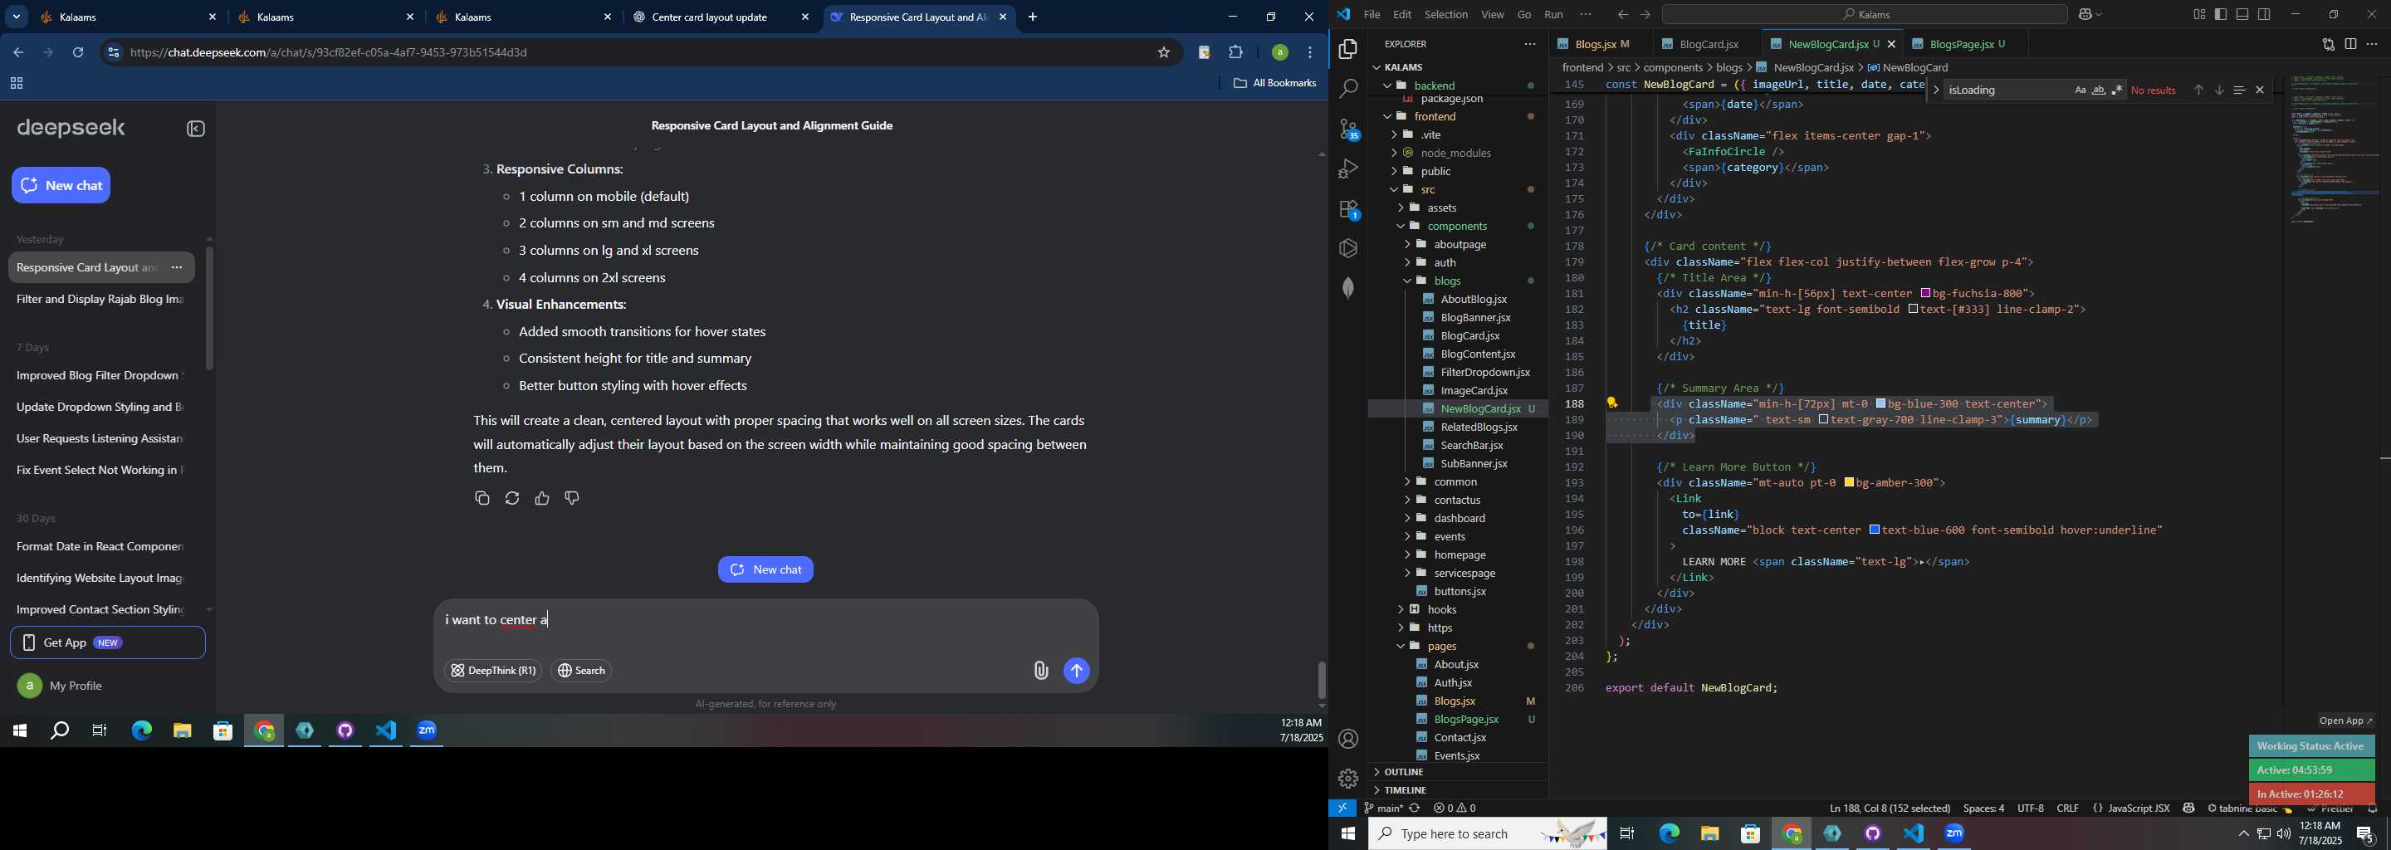Screen dimensions: 2391x850
Task: Toggle VS Code bottom Panel
Action: coord(2242,15)
